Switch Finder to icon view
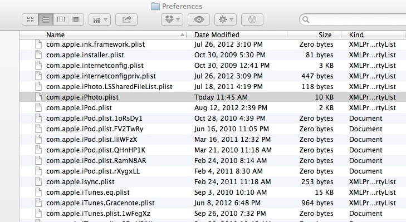 30,19
